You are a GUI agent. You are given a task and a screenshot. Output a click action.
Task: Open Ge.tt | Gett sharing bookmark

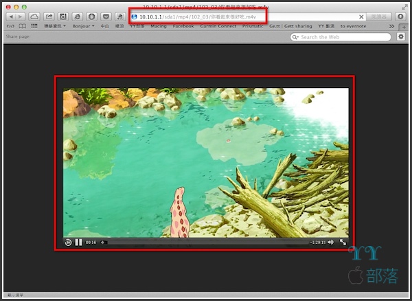(x=290, y=26)
